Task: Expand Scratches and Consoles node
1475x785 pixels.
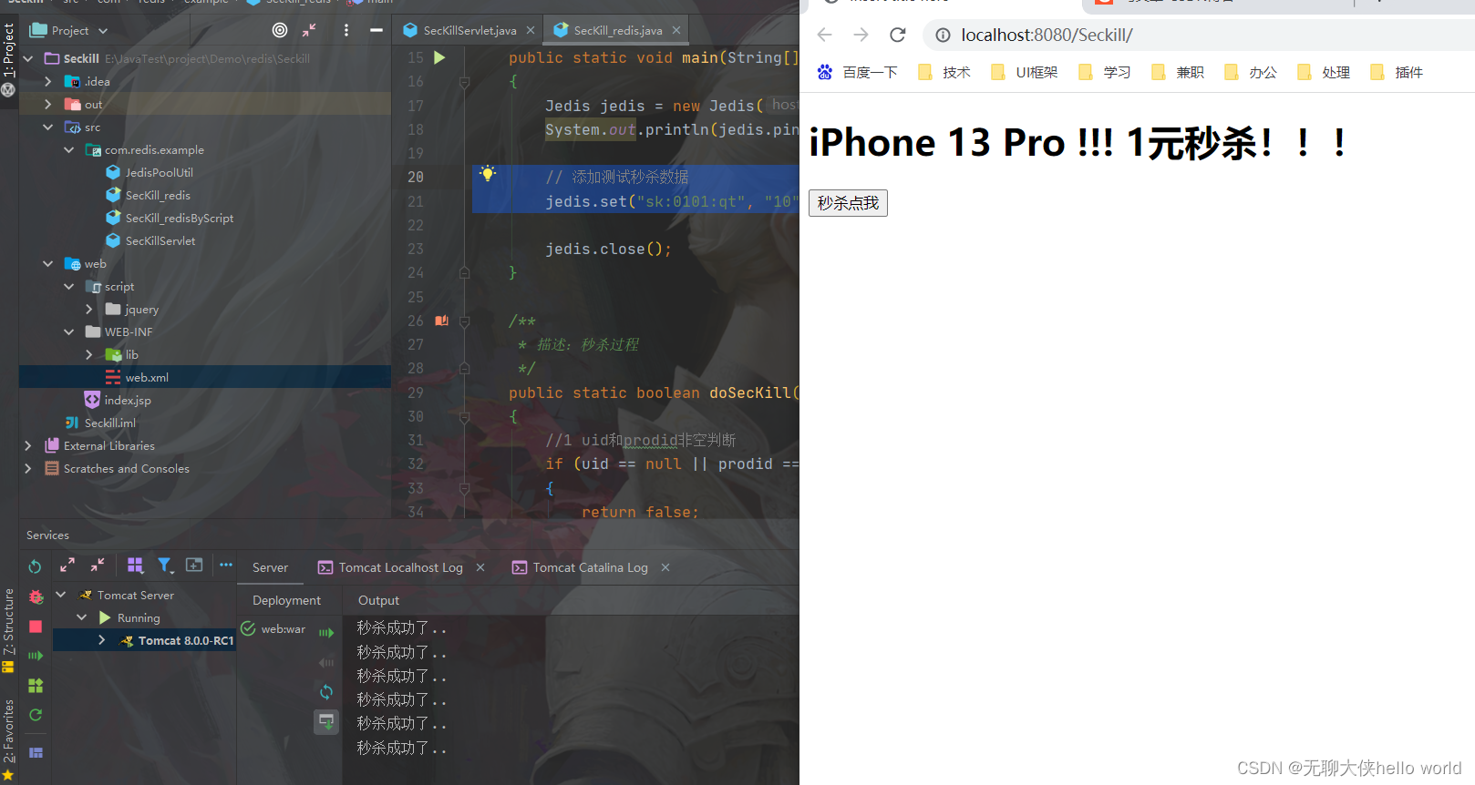Action: coord(28,468)
